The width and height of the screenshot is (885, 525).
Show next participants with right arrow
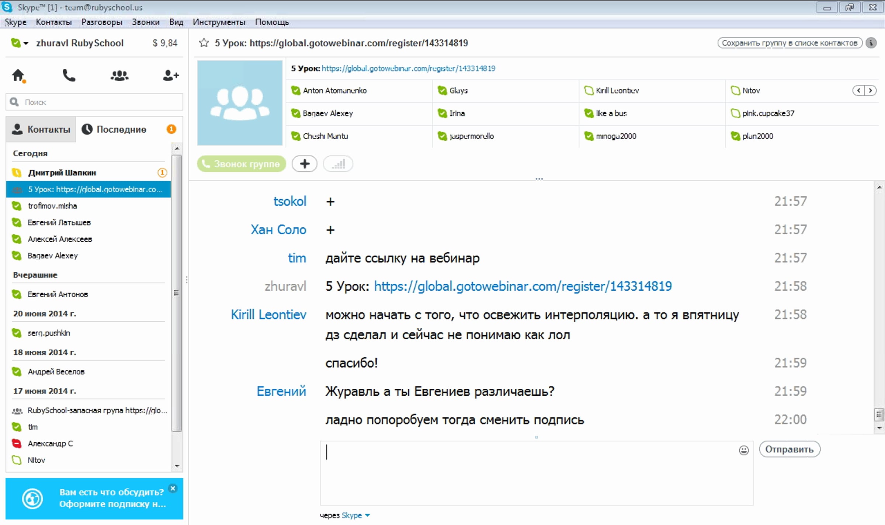[870, 91]
